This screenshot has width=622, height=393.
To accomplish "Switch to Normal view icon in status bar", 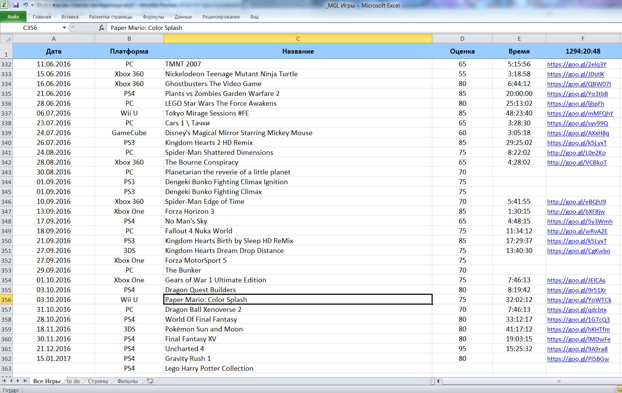I will [619, 389].
